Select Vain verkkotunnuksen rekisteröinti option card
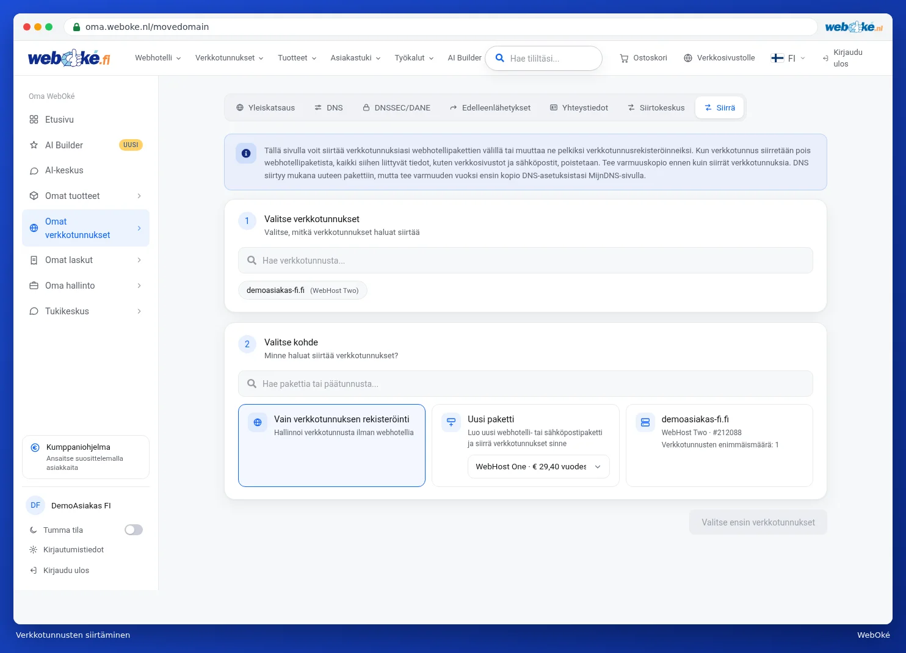This screenshot has width=906, height=653. pos(332,446)
